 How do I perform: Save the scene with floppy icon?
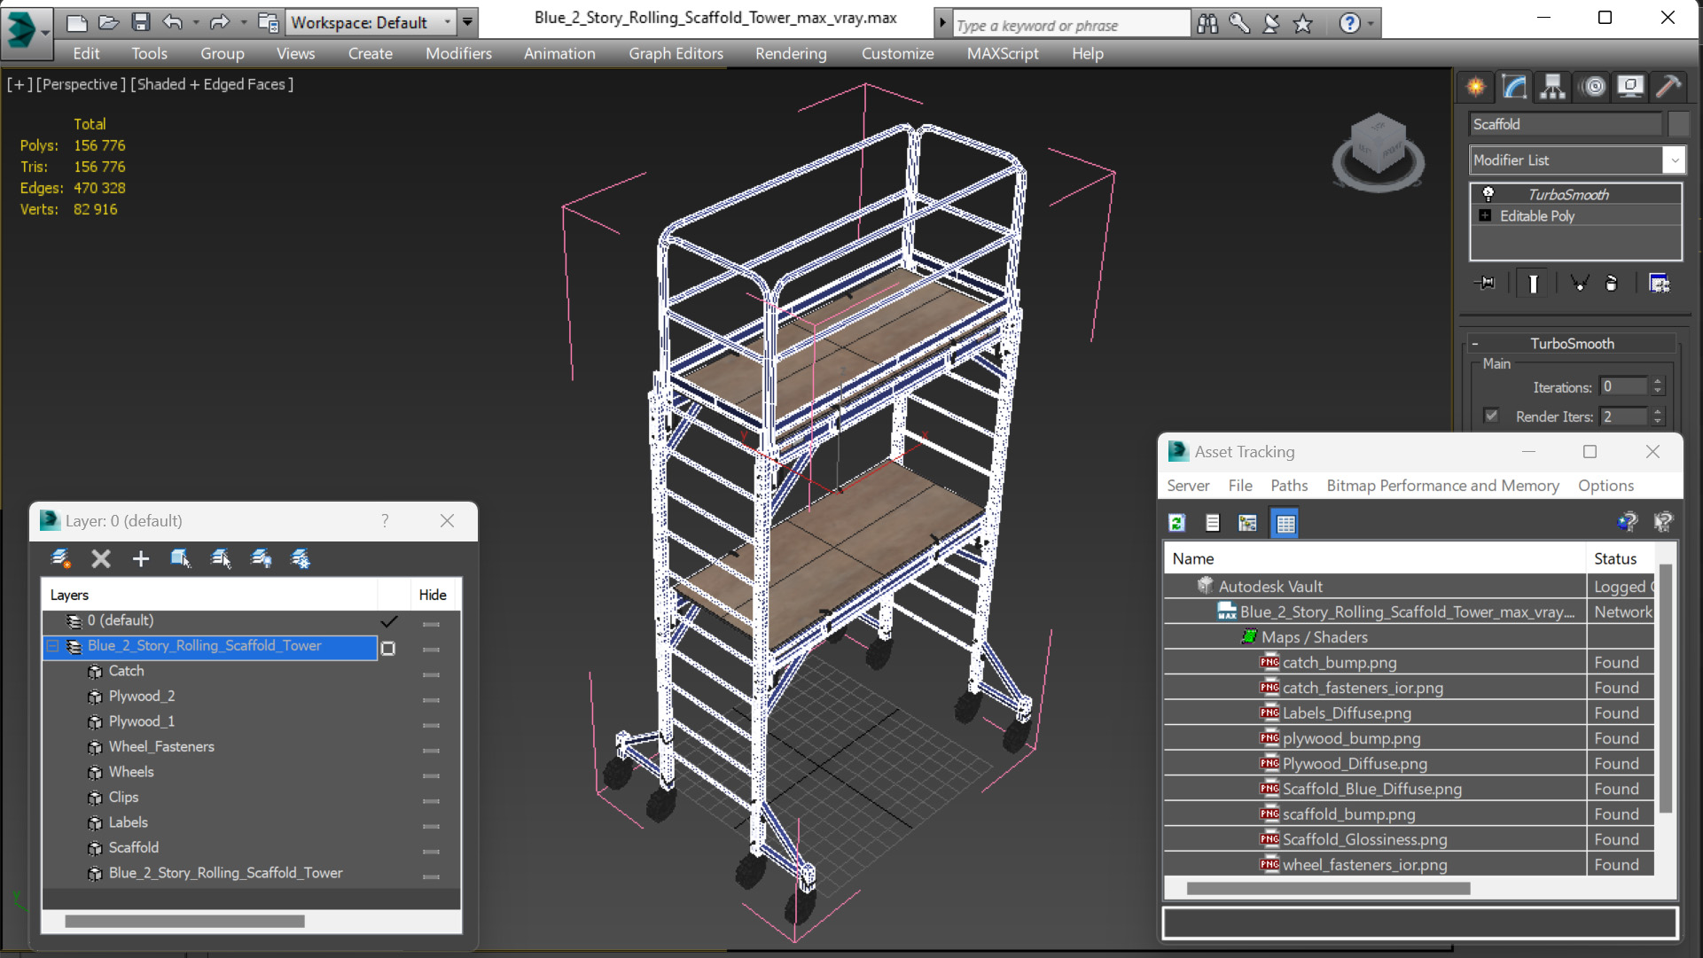(140, 22)
